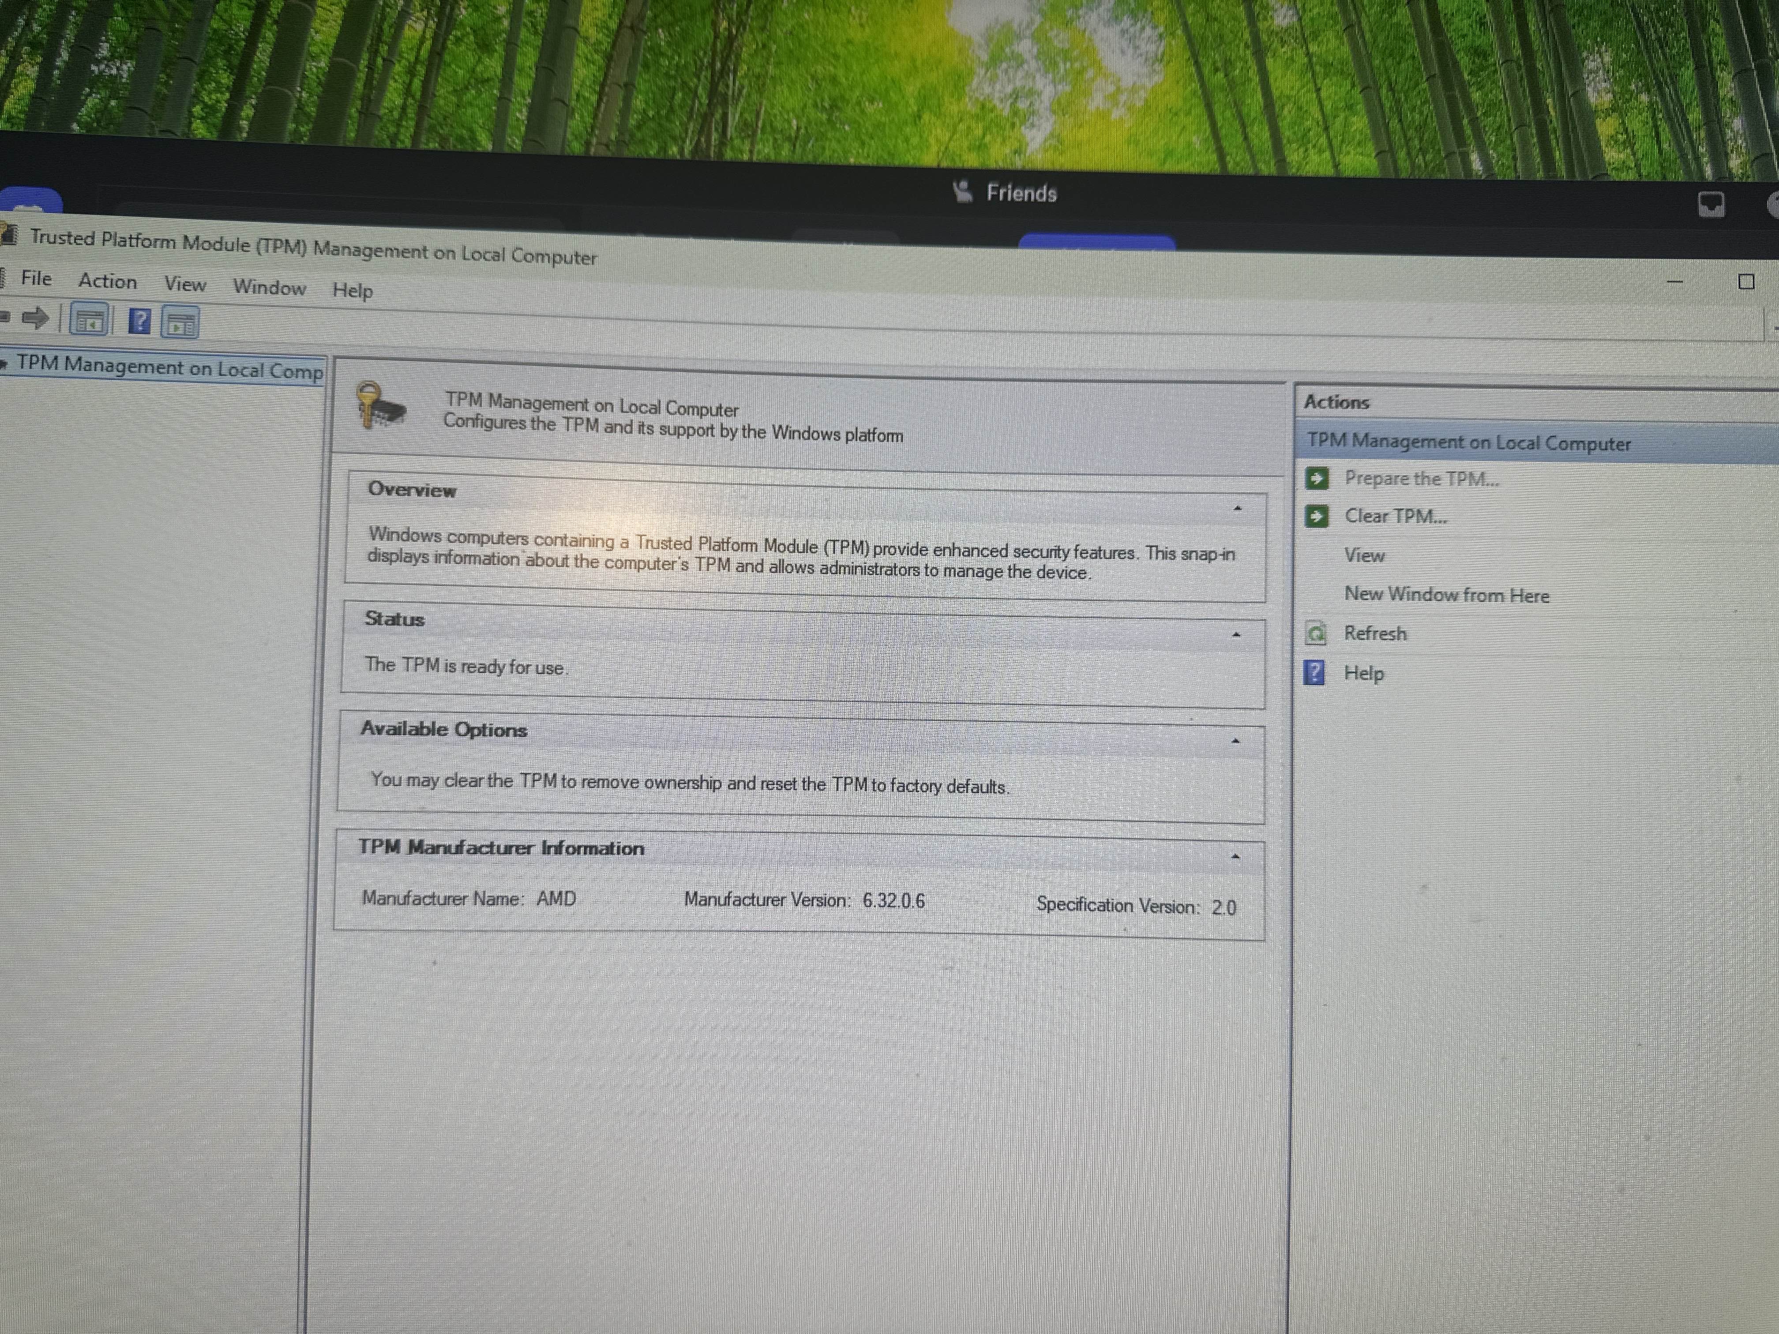1779x1334 pixels.
Task: Collapse the Status section
Action: pyautogui.click(x=1237, y=635)
